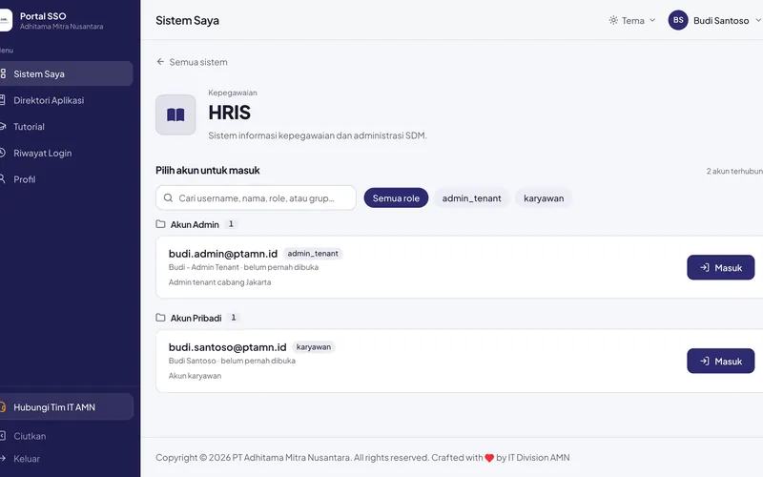Log out using Keluar
The height and width of the screenshot is (477, 763).
(27, 459)
